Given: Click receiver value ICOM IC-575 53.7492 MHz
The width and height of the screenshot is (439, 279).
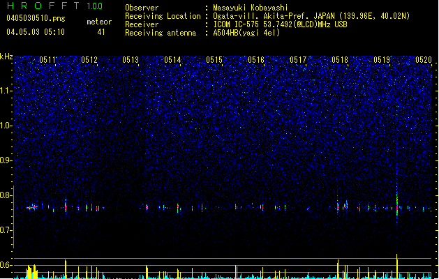Looking at the screenshot, I should pyautogui.click(x=281, y=24).
